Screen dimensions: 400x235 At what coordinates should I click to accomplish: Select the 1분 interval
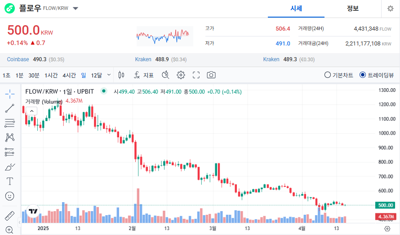19,75
